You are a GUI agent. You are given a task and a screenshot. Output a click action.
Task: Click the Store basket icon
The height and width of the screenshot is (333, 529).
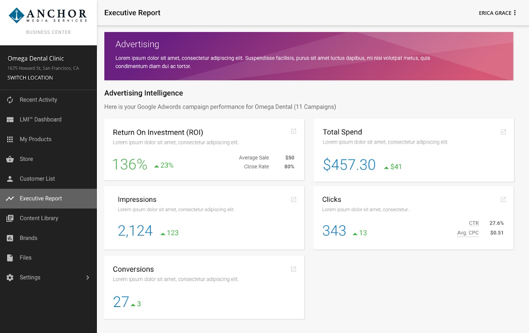[x=10, y=159]
